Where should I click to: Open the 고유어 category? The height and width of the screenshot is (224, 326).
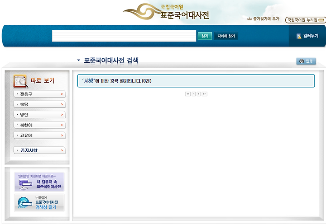click(39, 135)
